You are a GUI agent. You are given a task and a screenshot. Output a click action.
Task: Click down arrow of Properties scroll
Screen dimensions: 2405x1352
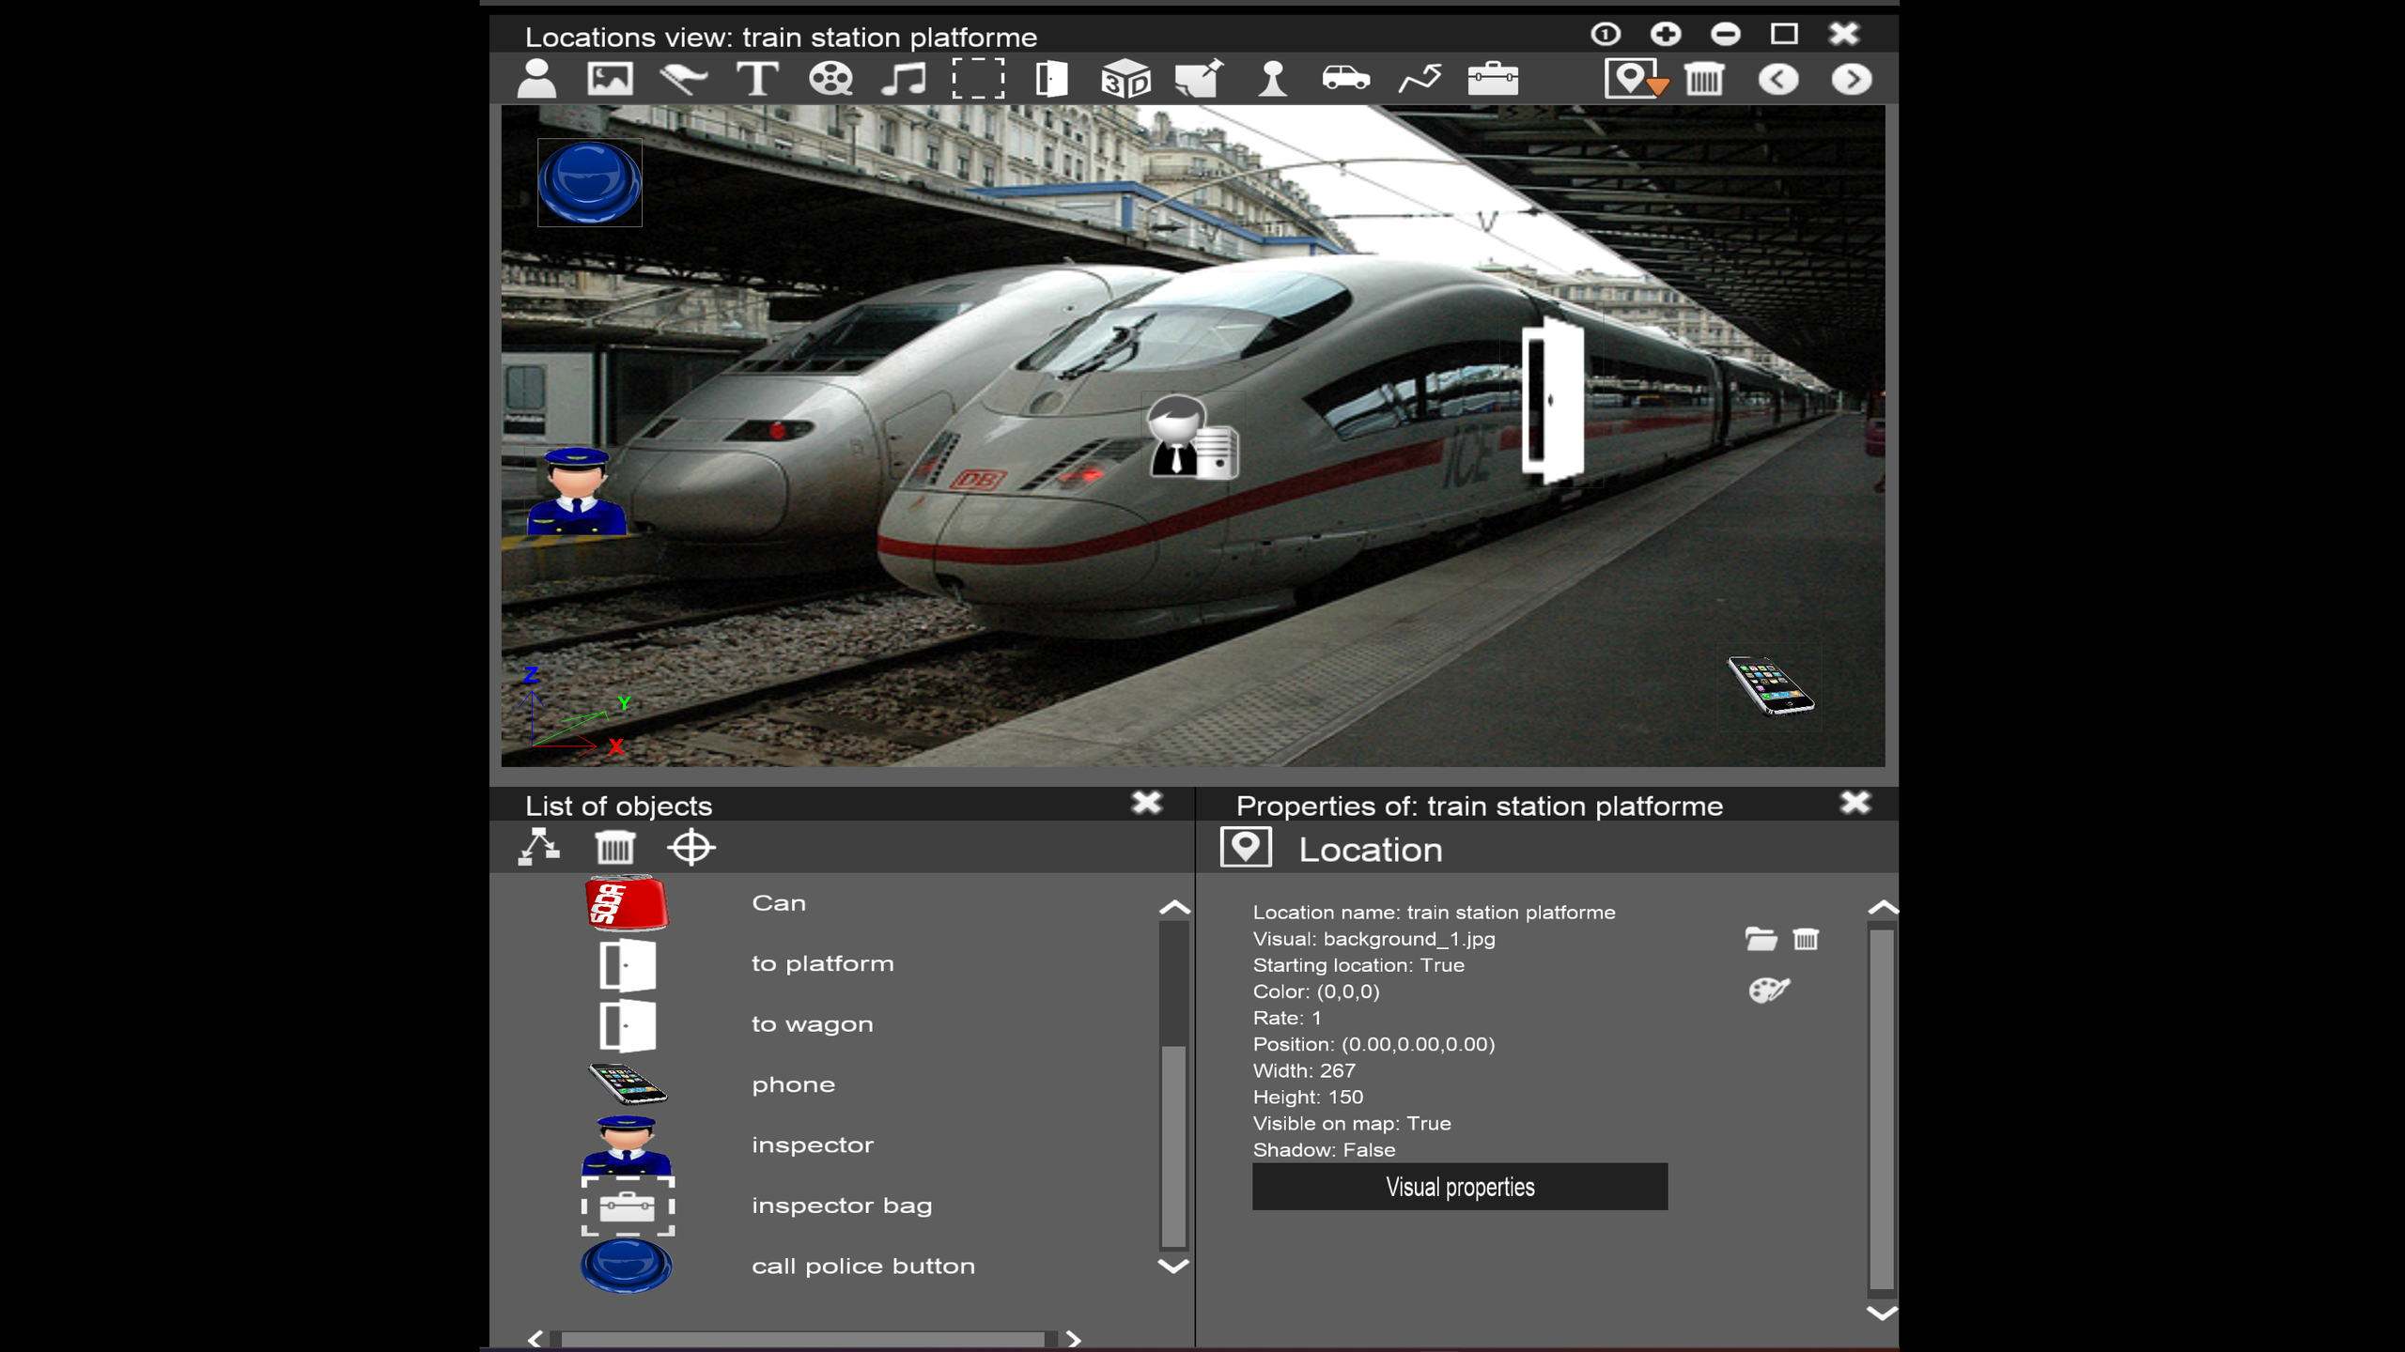pos(1883,1313)
